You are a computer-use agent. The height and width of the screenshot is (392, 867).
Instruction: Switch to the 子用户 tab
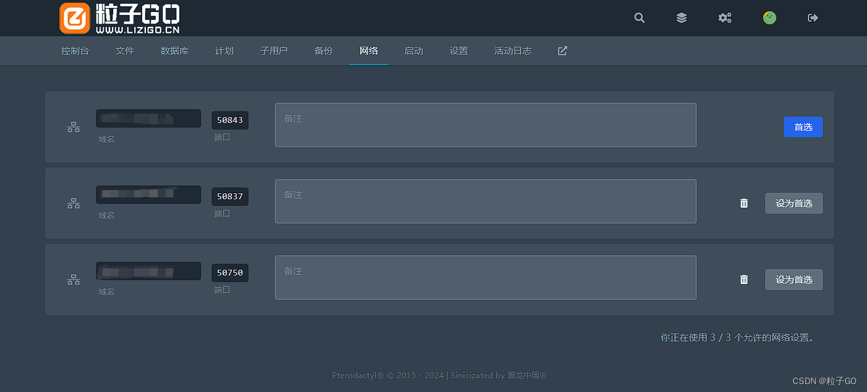point(273,51)
